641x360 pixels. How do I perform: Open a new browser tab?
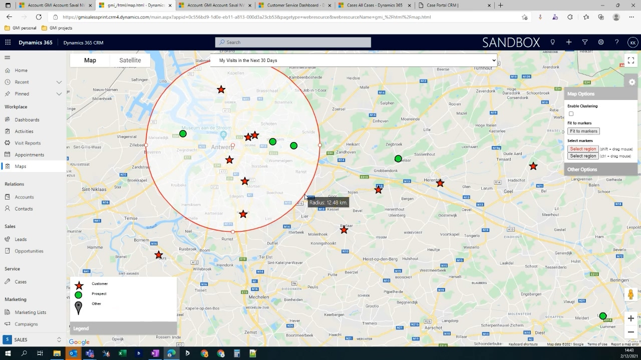click(500, 5)
